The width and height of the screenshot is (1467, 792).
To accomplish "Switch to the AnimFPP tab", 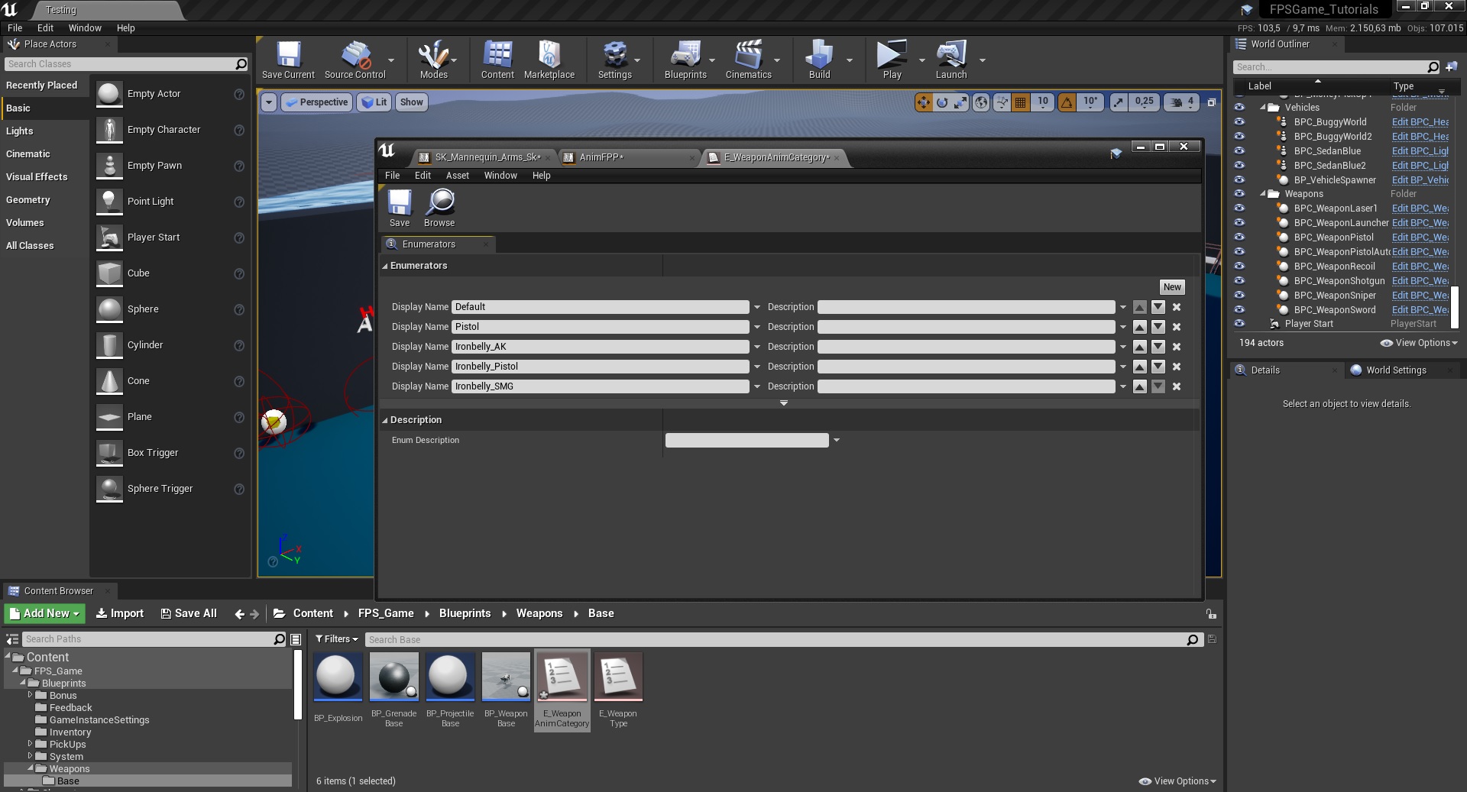I will 601,157.
